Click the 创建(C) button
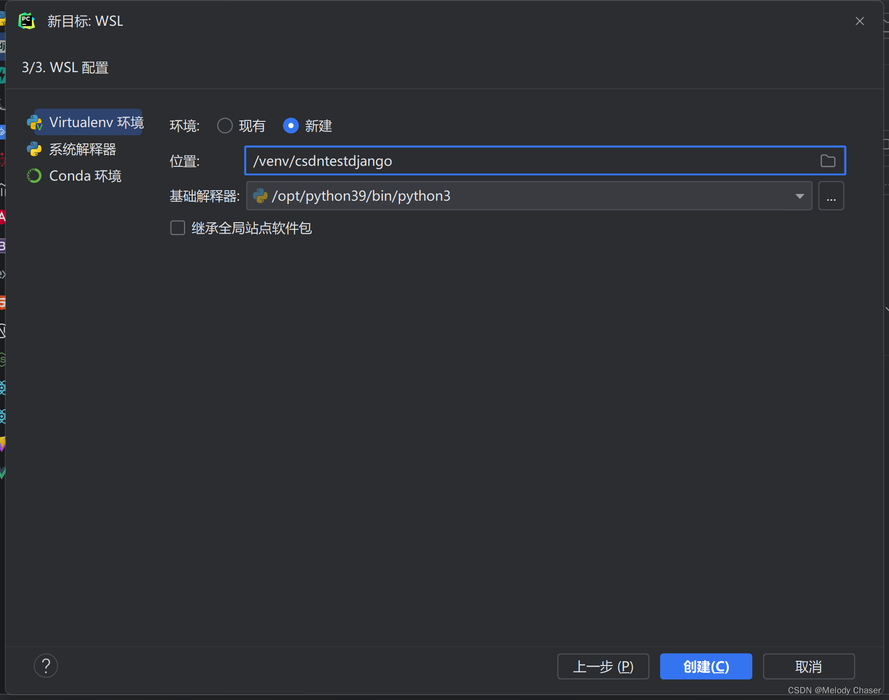Image resolution: width=889 pixels, height=700 pixels. pyautogui.click(x=706, y=666)
